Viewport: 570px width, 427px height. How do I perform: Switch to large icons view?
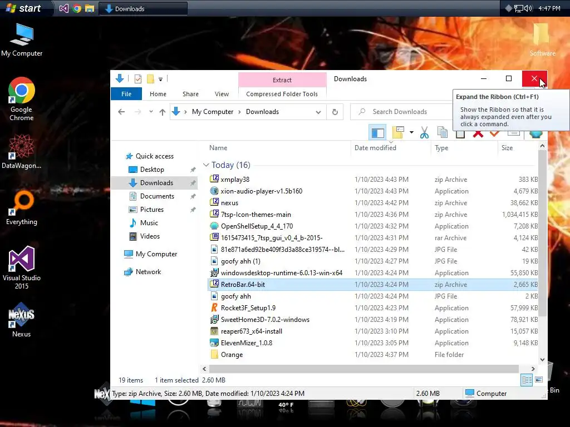(x=539, y=380)
